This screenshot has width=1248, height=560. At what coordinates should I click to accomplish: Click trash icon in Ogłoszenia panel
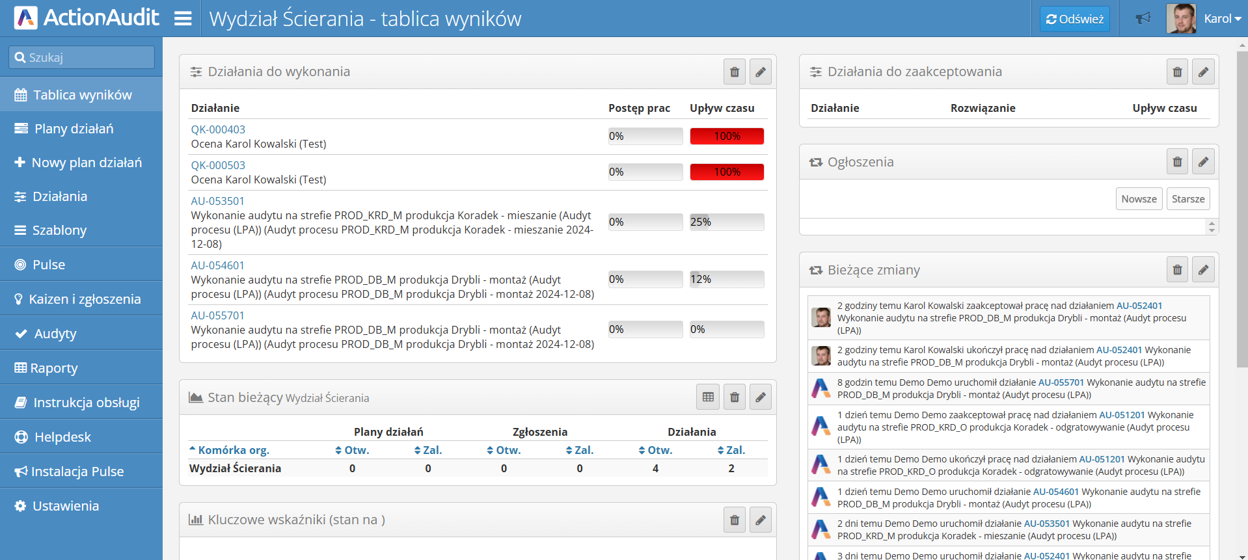pos(1177,162)
